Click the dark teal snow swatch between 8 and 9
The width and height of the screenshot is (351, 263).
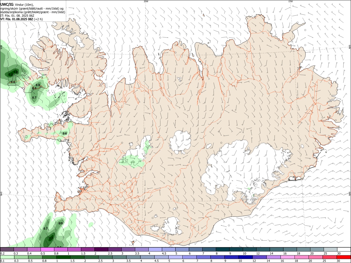click(223, 249)
